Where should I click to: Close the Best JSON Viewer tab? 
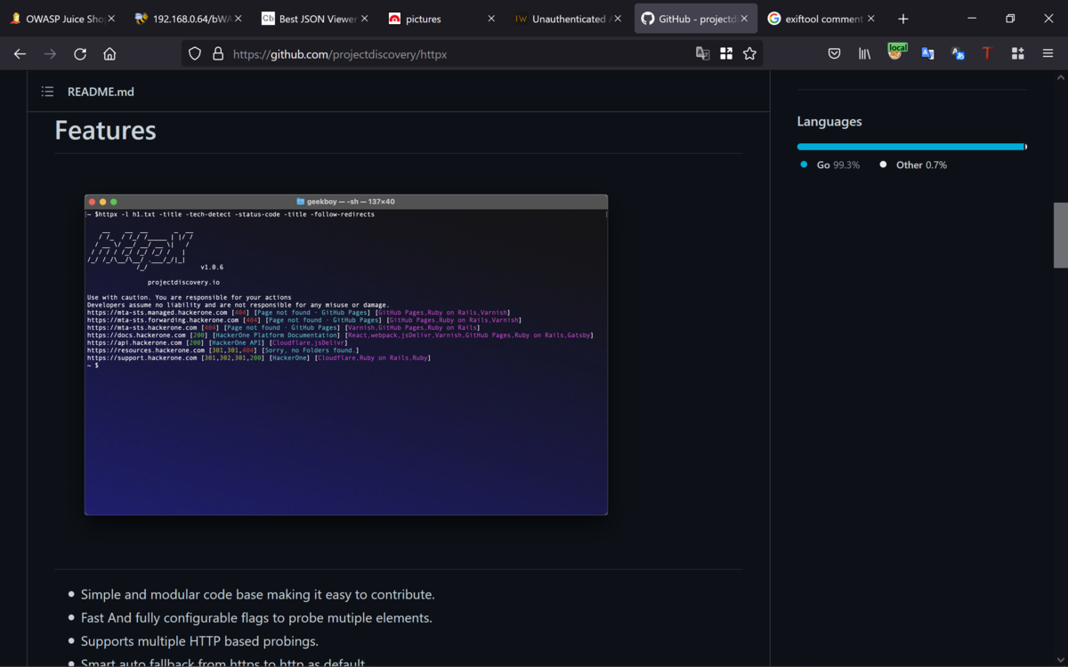365,19
